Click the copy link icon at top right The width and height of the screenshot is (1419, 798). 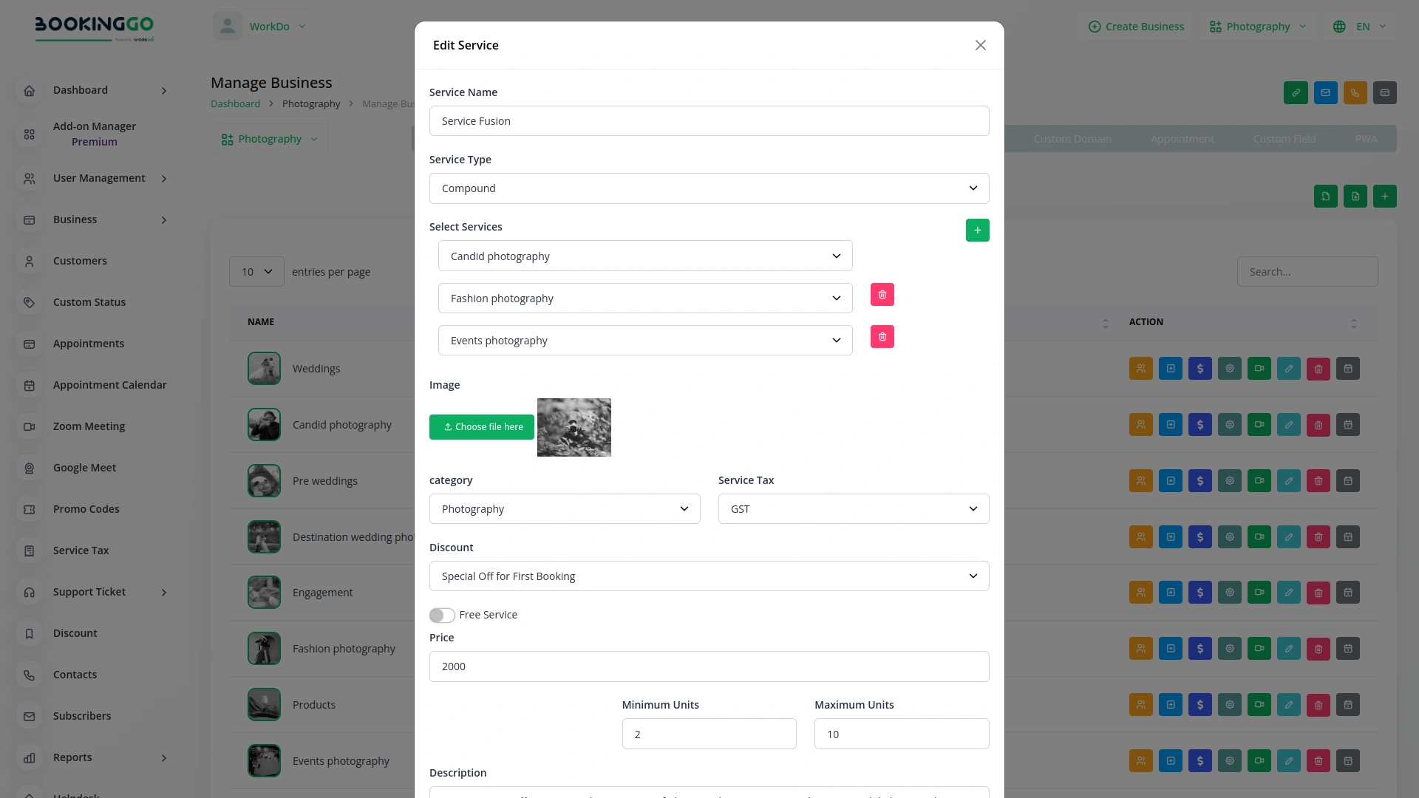click(x=1296, y=92)
